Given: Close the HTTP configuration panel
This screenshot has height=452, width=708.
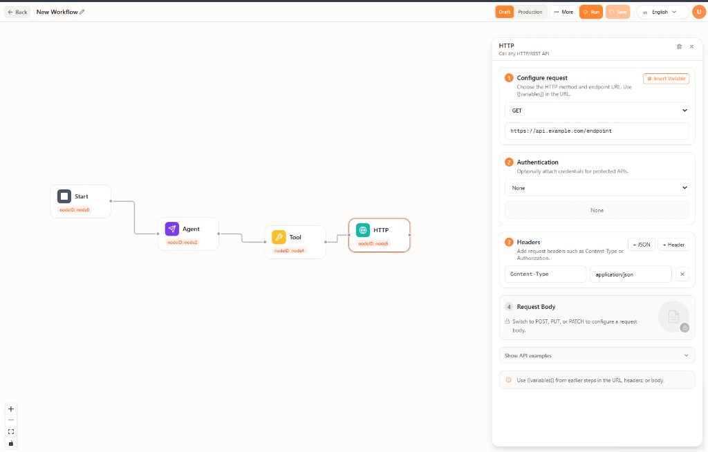Looking at the screenshot, I should [691, 46].
